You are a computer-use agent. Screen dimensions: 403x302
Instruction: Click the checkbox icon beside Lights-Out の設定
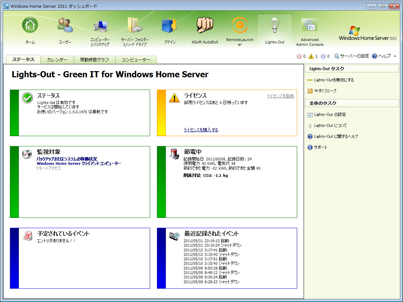tap(310, 115)
